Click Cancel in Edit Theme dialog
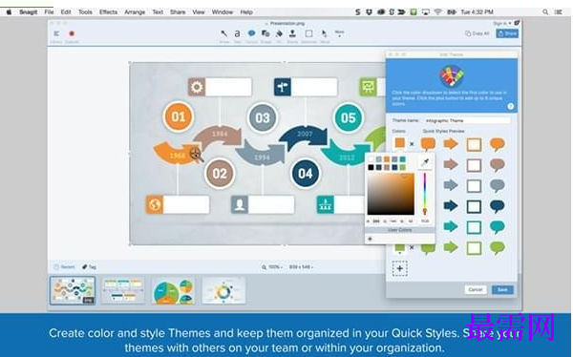Image resolution: width=573 pixels, height=357 pixels. 476,290
